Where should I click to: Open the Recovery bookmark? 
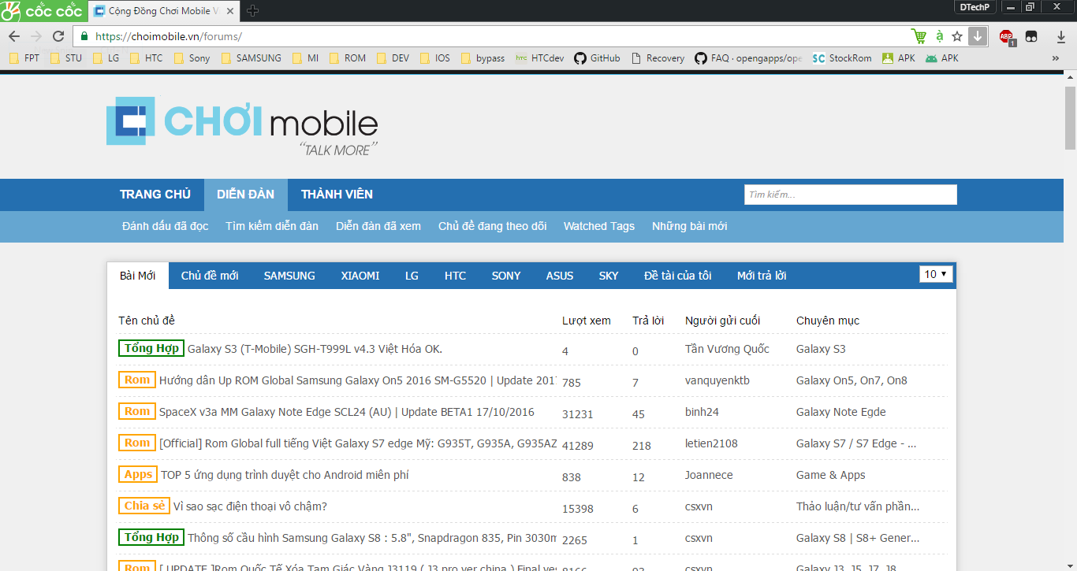pyautogui.click(x=658, y=58)
